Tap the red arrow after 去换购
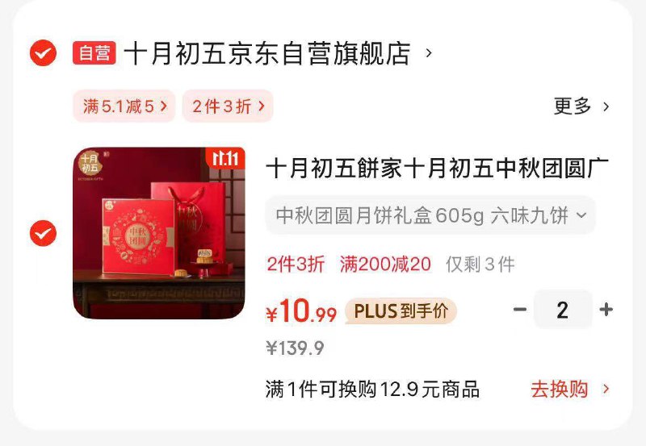646x446 pixels. point(606,389)
